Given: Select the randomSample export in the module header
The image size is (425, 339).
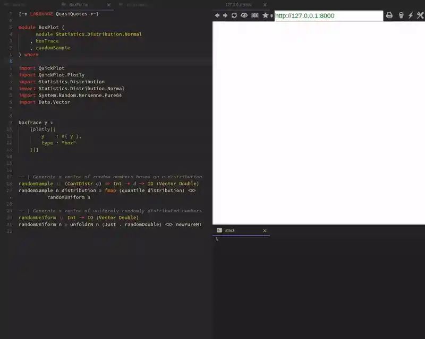Looking at the screenshot, I should pyautogui.click(x=53, y=47).
